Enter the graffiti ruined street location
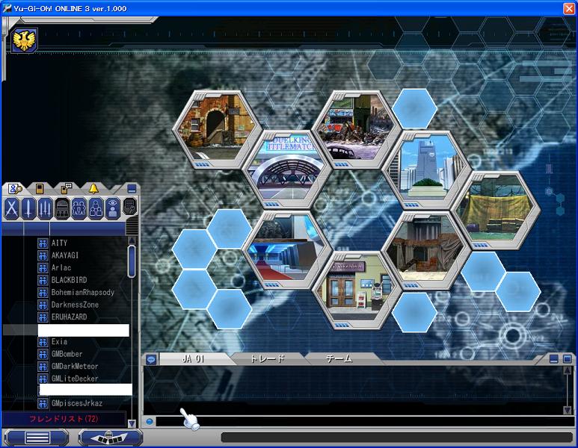 [x=357, y=129]
